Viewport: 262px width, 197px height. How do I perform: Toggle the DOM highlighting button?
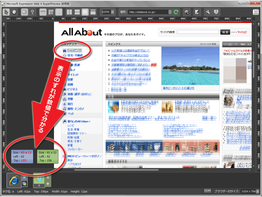208,190
